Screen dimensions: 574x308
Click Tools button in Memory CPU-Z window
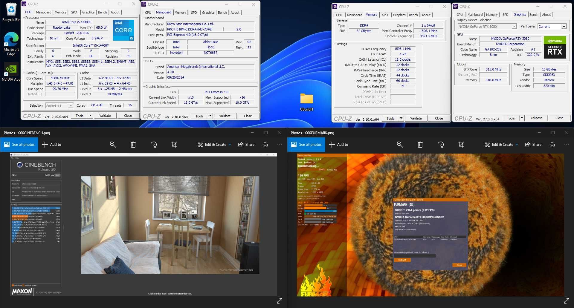click(390, 118)
